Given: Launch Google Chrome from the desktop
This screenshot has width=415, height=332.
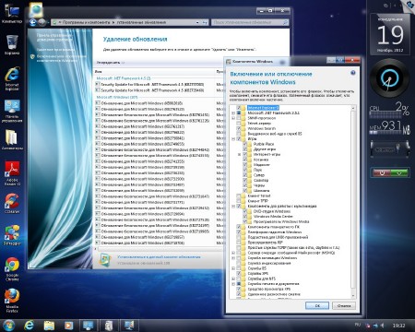Looking at the screenshot, I should (12, 269).
